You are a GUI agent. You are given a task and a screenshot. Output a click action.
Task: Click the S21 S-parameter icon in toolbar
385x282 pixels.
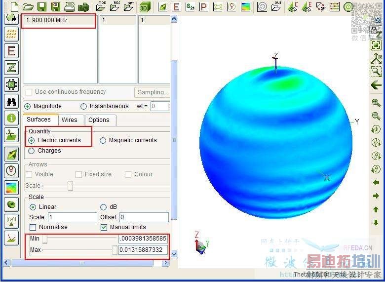(x=190, y=7)
